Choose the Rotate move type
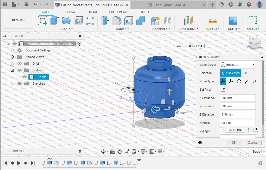Viewport: 266px width, 170px height. (239, 81)
